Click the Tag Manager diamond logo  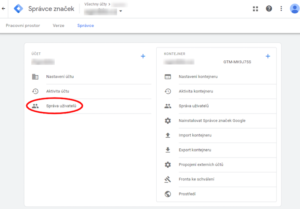point(19,9)
